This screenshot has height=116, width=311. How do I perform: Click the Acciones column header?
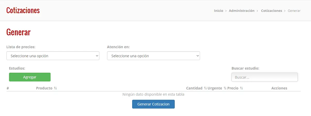pos(279,88)
